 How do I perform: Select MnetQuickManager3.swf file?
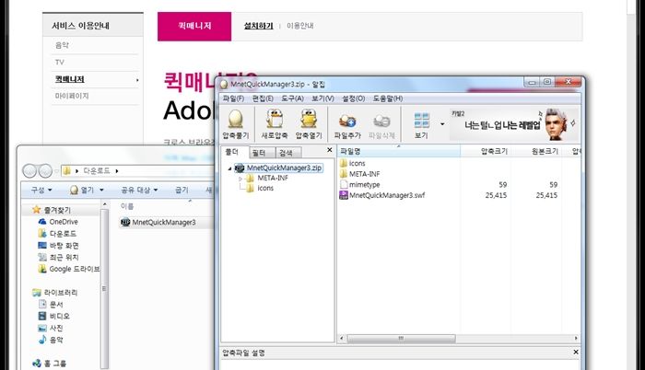[x=387, y=195]
